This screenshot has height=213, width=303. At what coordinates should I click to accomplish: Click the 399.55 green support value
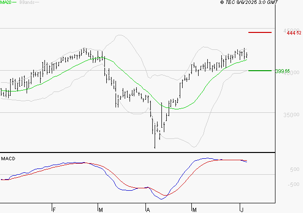tap(283, 71)
